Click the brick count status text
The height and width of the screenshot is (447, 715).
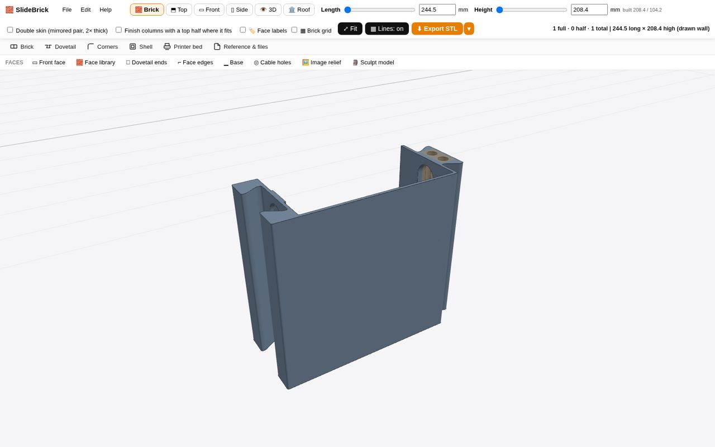pyautogui.click(x=631, y=28)
